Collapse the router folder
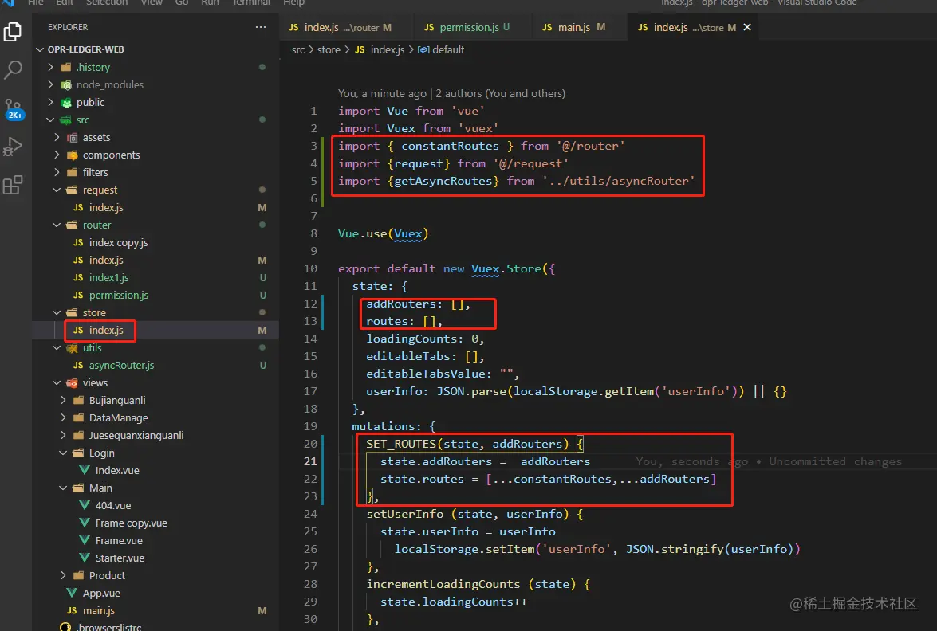The width and height of the screenshot is (937, 631). click(57, 225)
